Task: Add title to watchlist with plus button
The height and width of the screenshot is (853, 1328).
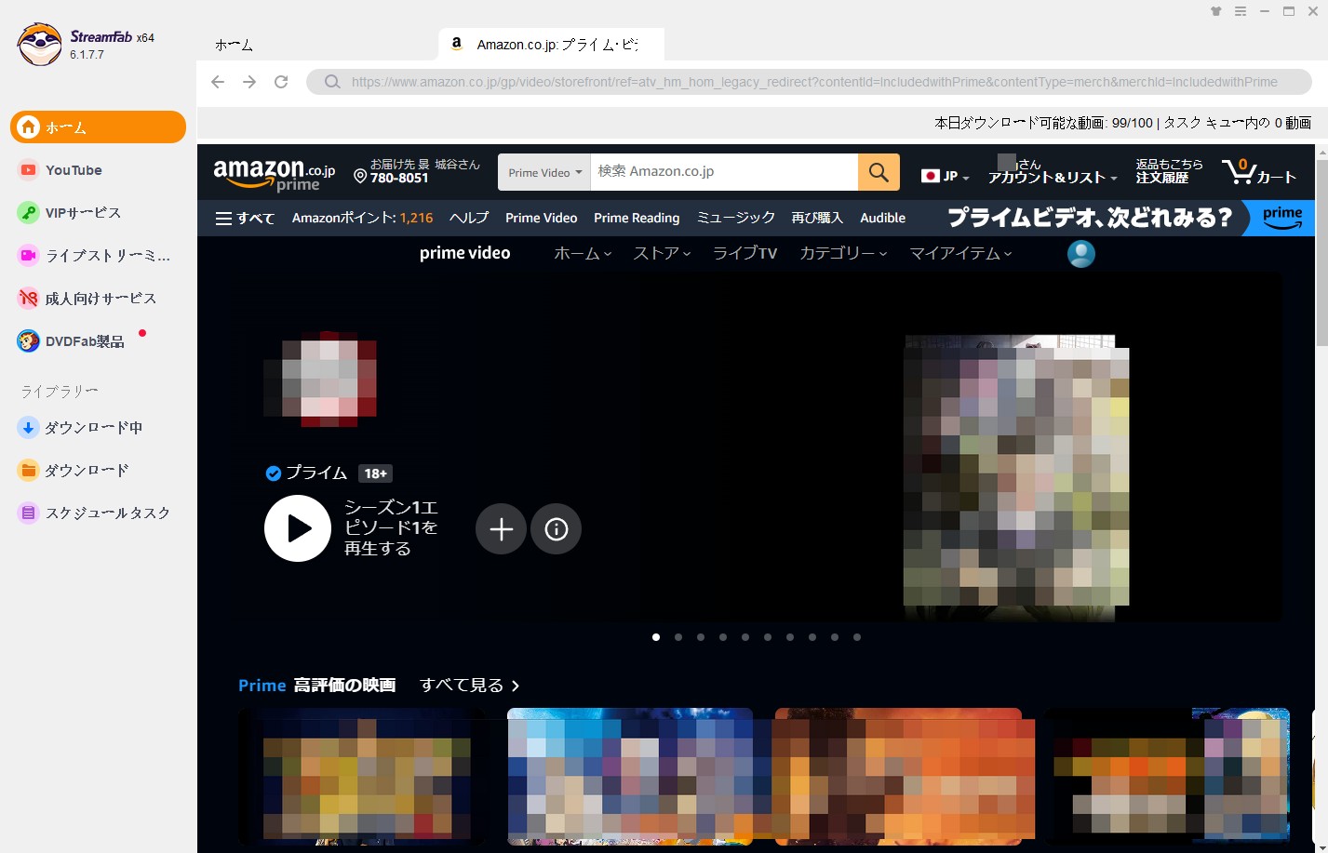Action: [x=501, y=529]
